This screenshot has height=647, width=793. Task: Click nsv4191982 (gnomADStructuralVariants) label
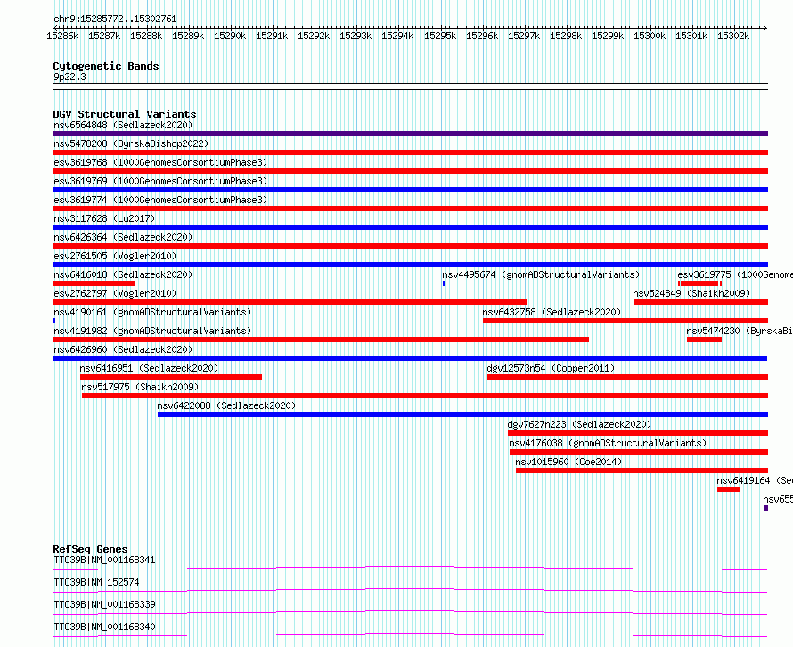pyautogui.click(x=152, y=331)
